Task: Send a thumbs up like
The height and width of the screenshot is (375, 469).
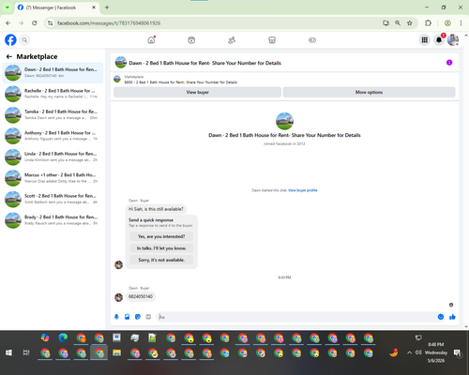Action: pyautogui.click(x=452, y=317)
